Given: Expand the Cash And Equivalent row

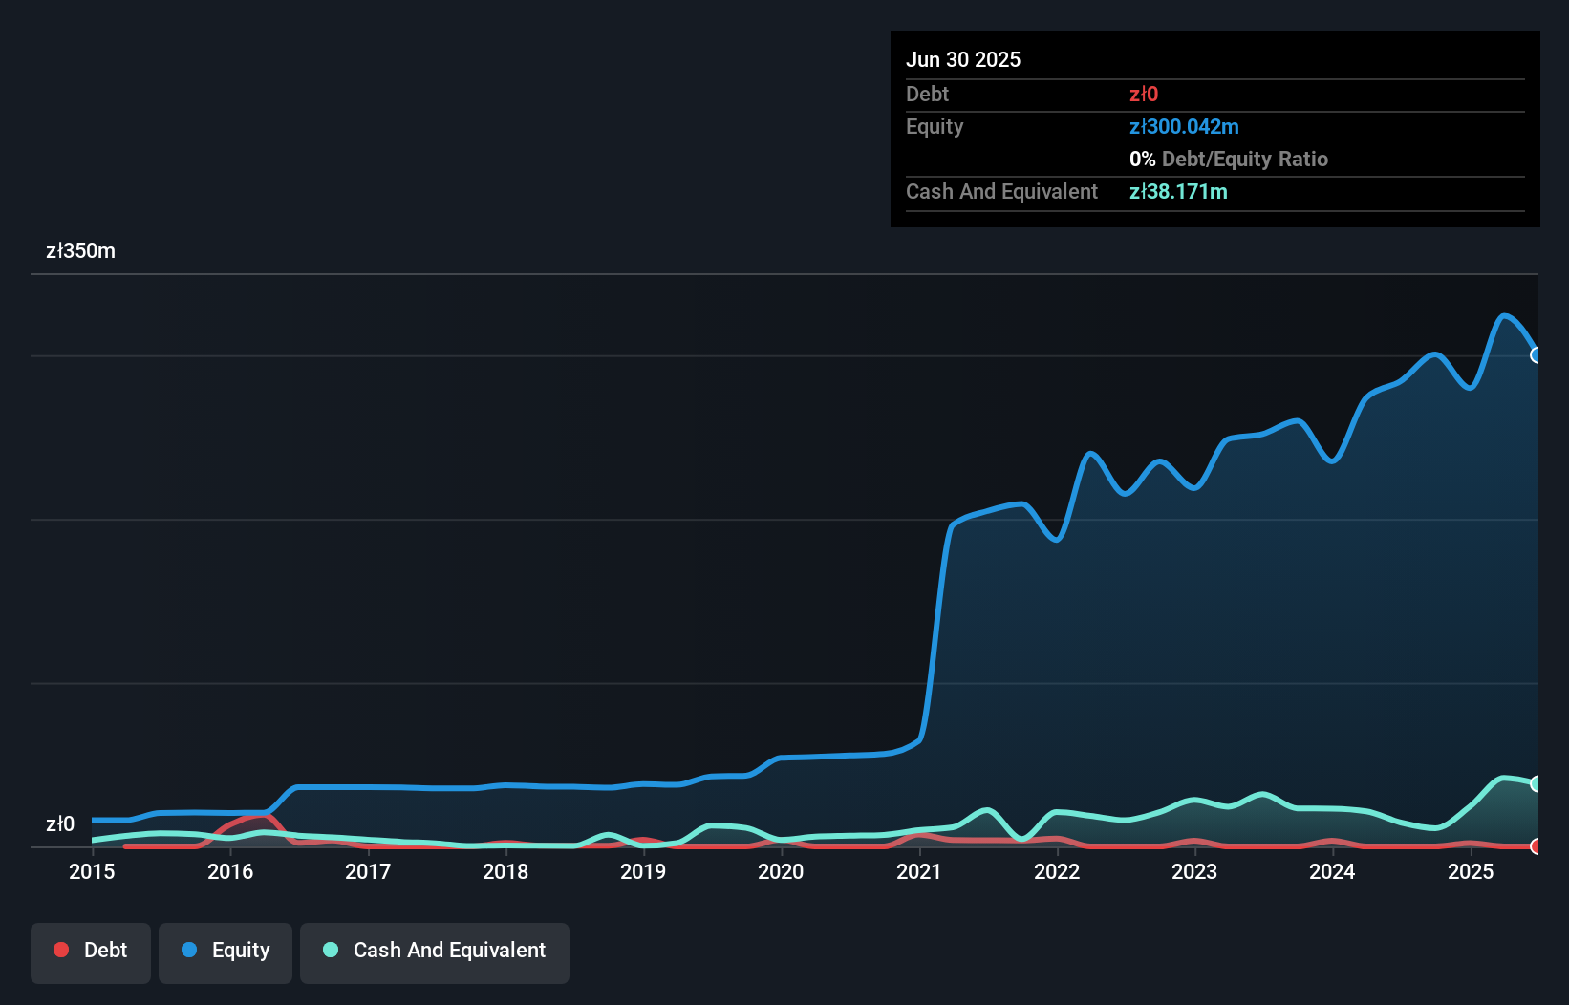Looking at the screenshot, I should [x=1000, y=191].
